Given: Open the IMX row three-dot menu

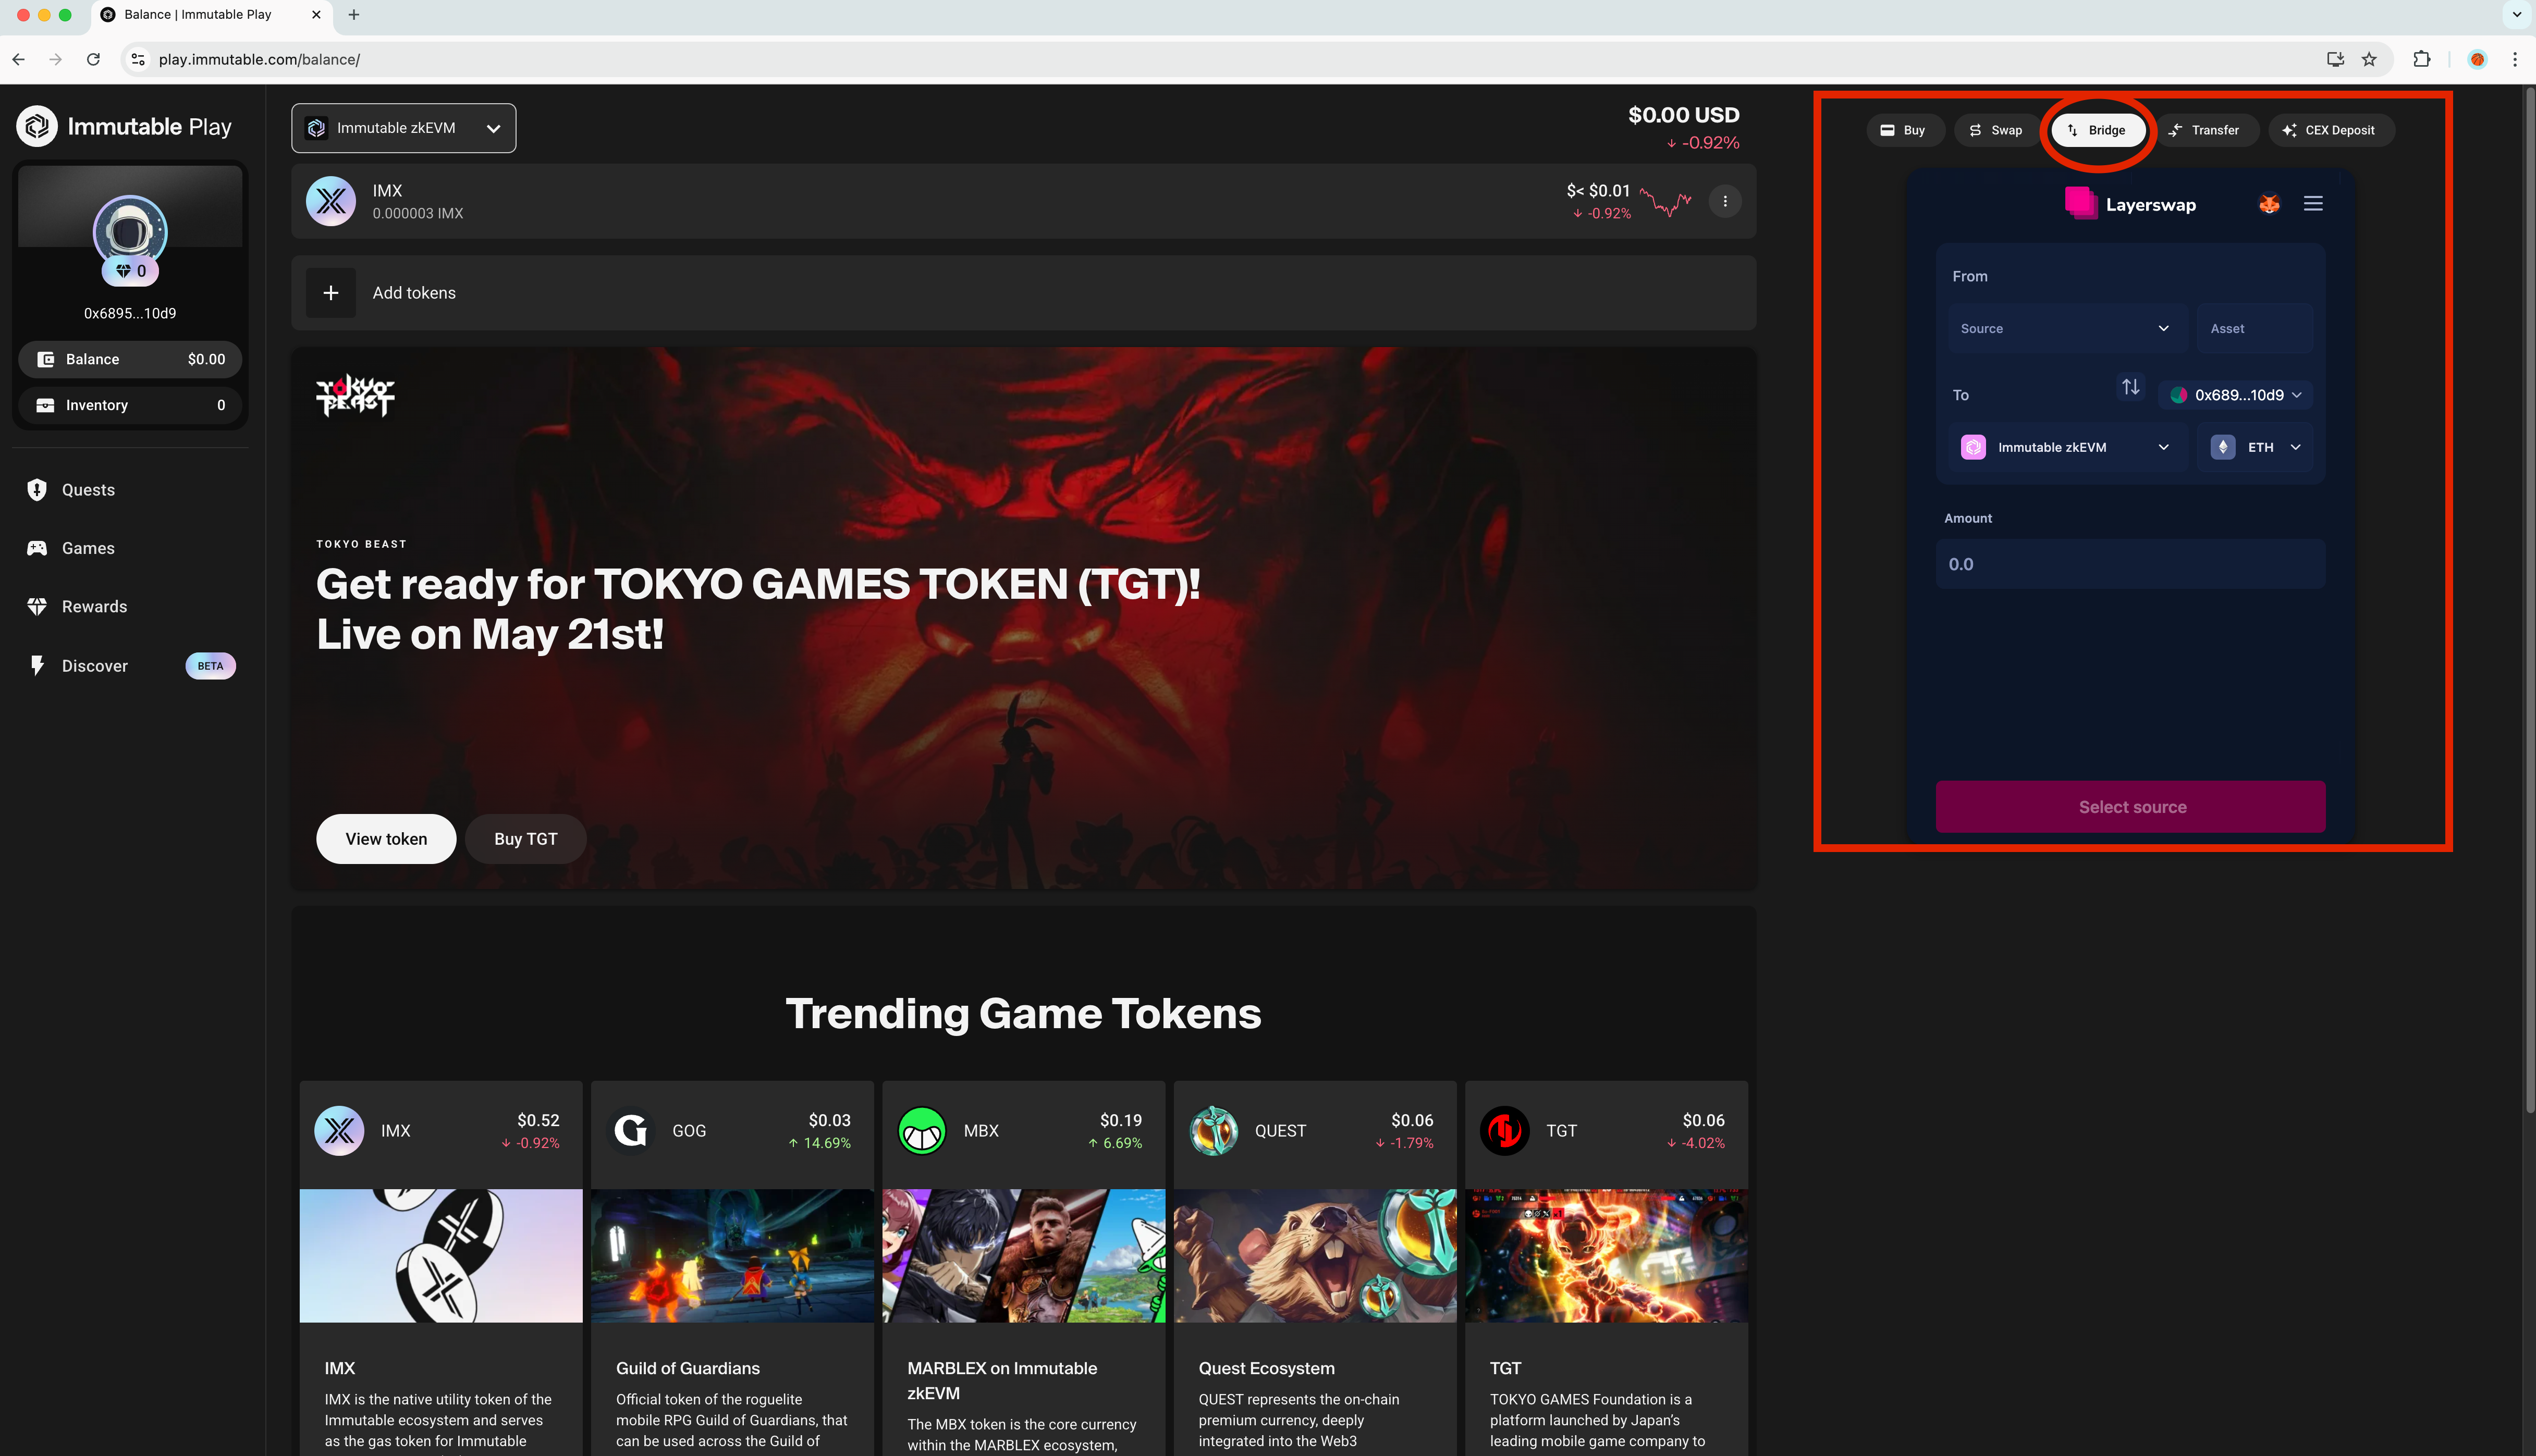Looking at the screenshot, I should click(x=1725, y=201).
